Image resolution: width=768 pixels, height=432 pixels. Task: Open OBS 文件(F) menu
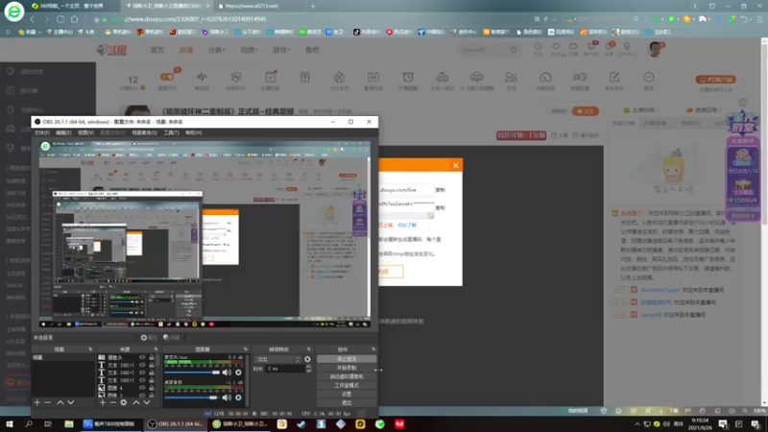click(41, 132)
